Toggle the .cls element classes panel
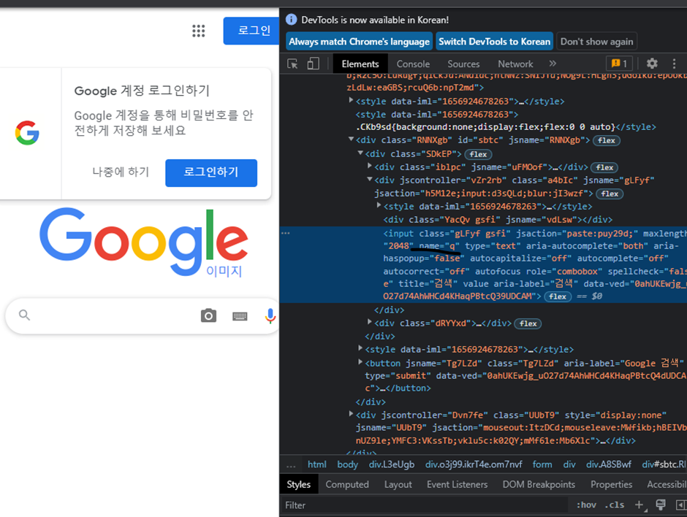 pyautogui.click(x=615, y=505)
